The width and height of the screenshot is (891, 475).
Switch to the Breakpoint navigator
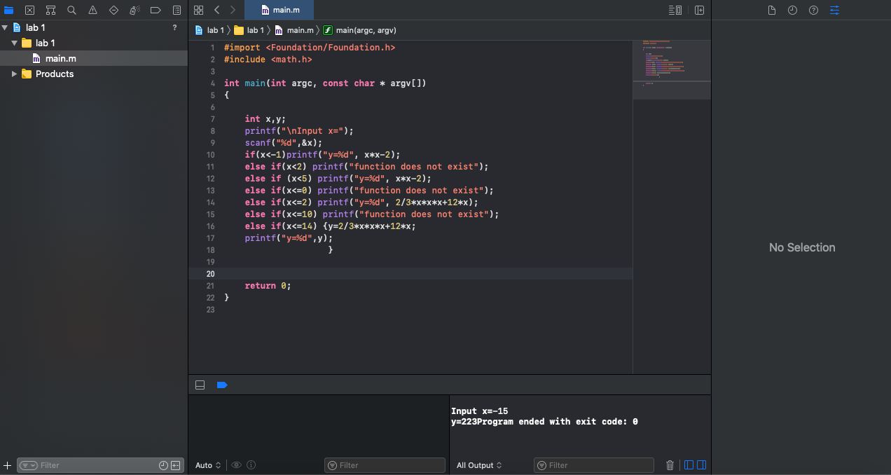(x=156, y=10)
